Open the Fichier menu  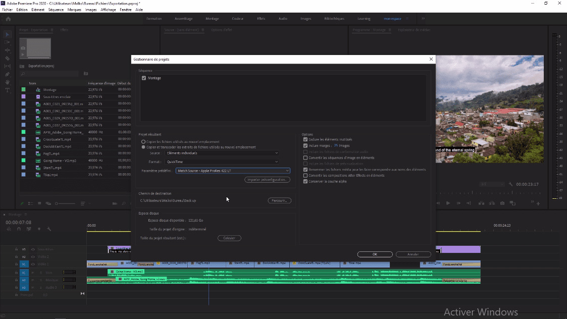pos(7,10)
